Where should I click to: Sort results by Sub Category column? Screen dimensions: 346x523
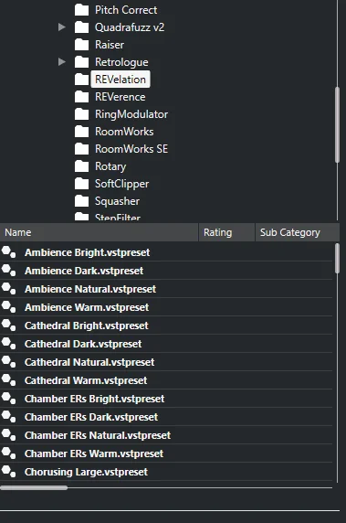tap(298, 232)
